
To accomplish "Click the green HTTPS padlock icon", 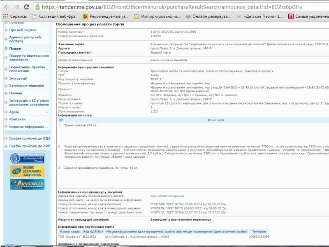I will [x=38, y=7].
